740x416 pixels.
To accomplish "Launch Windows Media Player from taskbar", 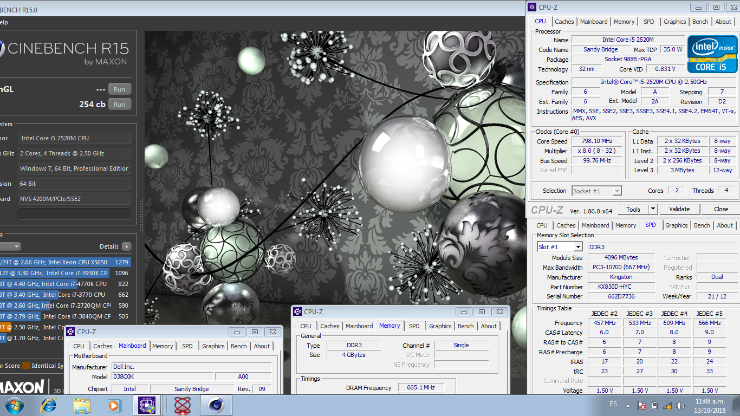I will 114,405.
